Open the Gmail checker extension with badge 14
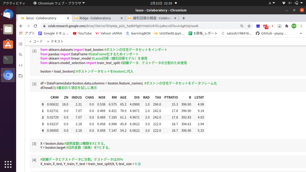Screen dimensions: 306x172 266,26
